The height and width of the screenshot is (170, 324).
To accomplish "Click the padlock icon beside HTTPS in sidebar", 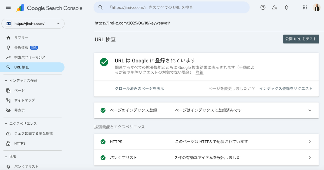I will pos(8,143).
